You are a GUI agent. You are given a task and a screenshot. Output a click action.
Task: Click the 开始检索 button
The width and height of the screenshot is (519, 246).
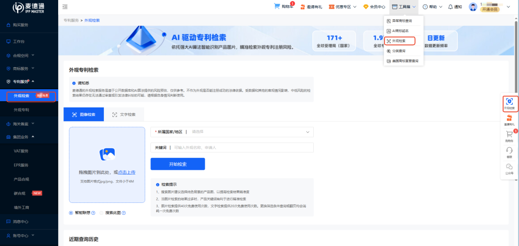pyautogui.click(x=178, y=164)
